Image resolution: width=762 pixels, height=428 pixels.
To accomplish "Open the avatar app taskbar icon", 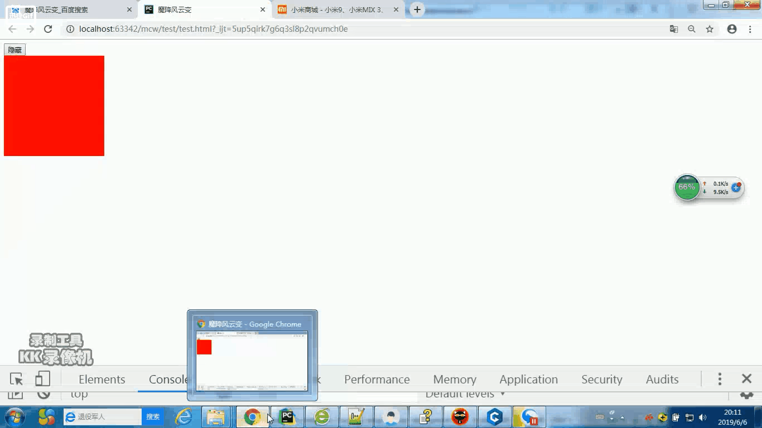I will tap(391, 417).
